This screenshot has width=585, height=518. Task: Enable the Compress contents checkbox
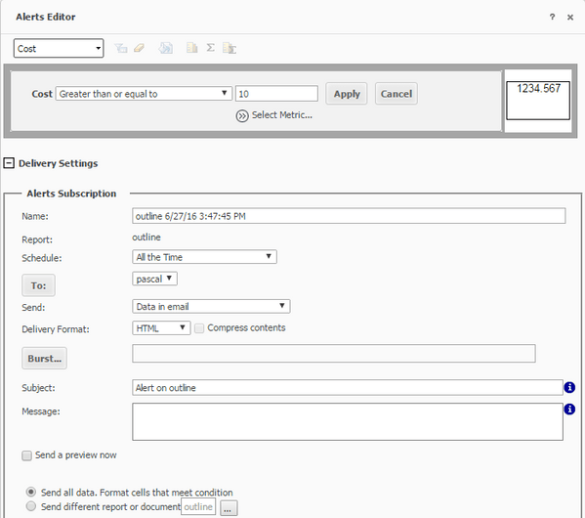tap(199, 328)
